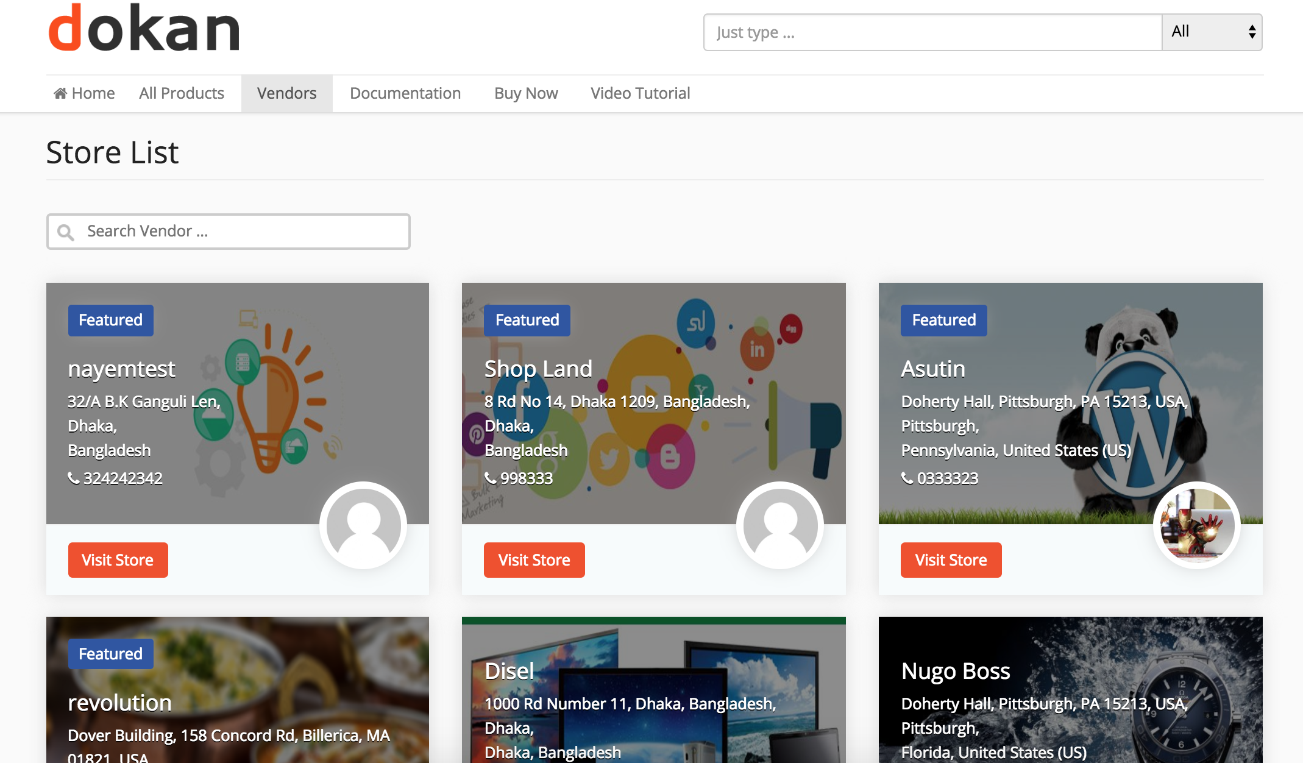Click the magnifier icon in vendor search
Screen dimensions: 1303x763
66,232
